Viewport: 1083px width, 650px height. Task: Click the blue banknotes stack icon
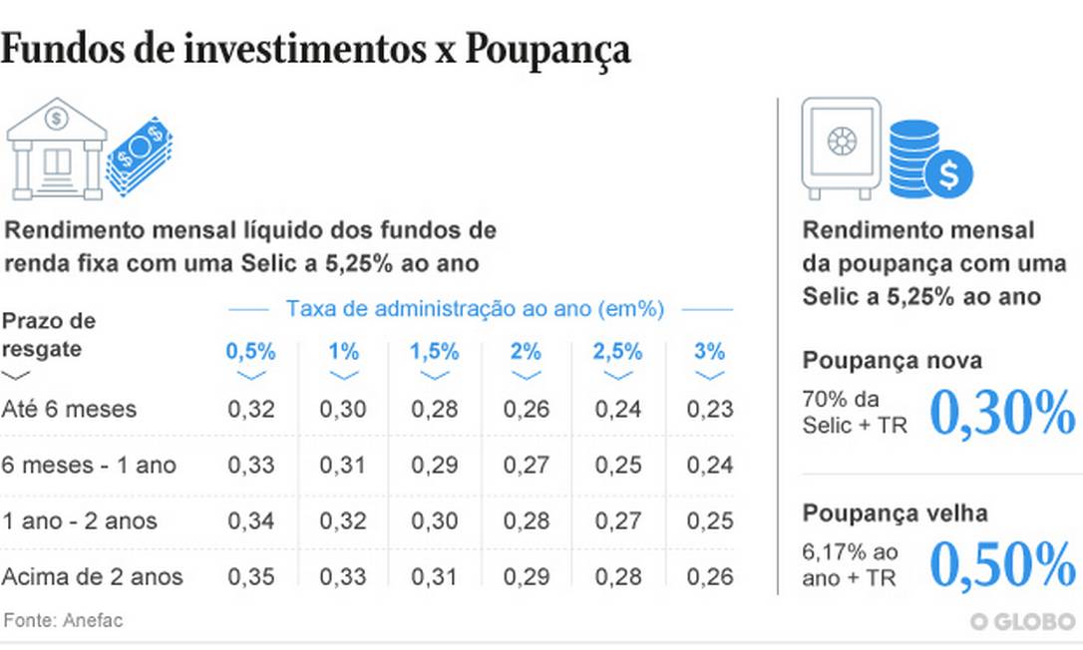pyautogui.click(x=140, y=156)
